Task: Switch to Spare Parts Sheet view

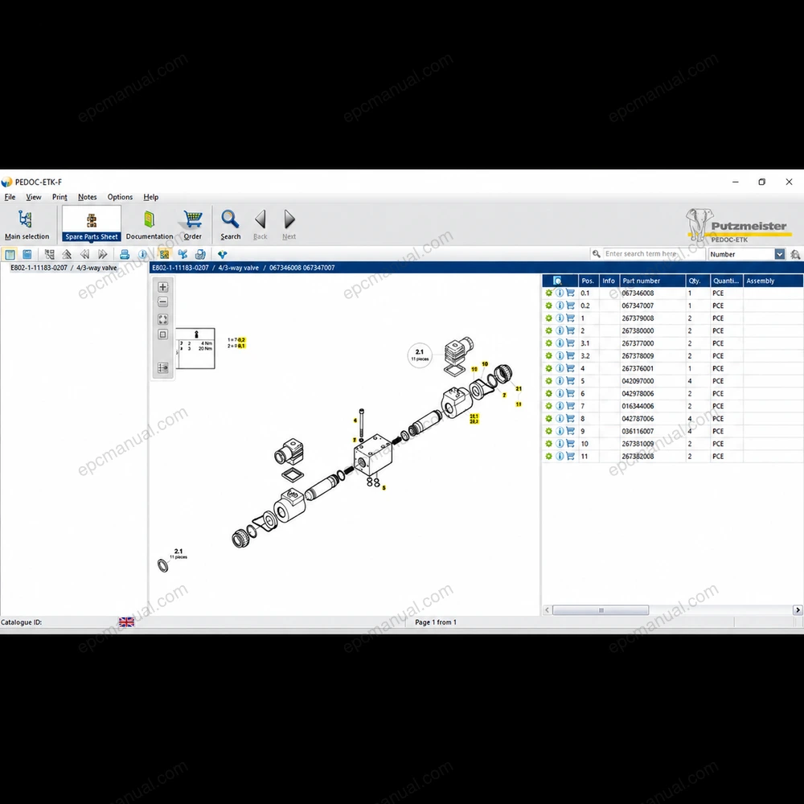Action: [92, 224]
